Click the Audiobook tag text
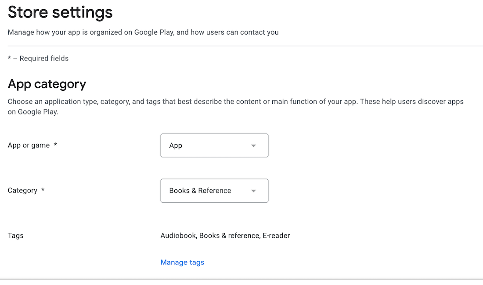Viewport: 483px width, 285px height. click(x=178, y=235)
